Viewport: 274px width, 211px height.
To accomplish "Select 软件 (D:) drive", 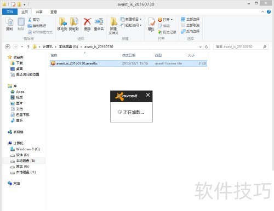I will tap(22, 155).
